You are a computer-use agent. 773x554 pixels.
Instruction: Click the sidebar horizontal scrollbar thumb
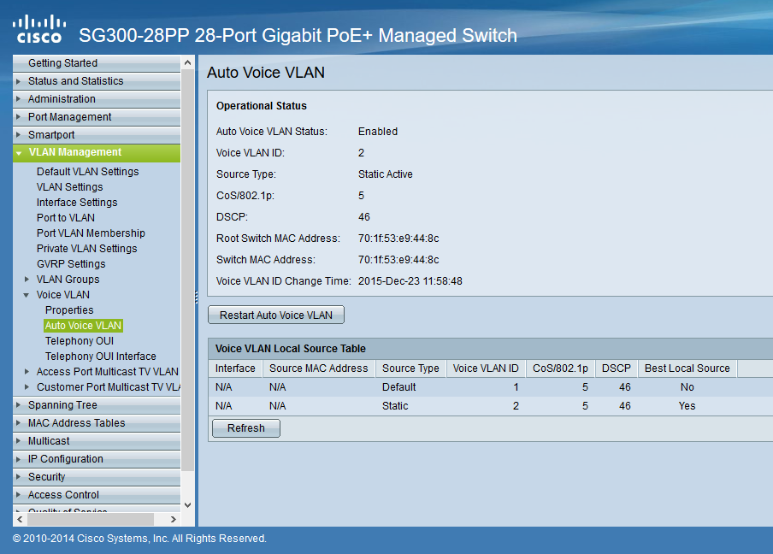91,519
